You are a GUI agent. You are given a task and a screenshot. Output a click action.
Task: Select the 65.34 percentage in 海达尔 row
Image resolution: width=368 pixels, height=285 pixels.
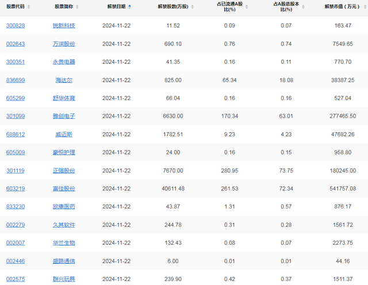[229, 80]
